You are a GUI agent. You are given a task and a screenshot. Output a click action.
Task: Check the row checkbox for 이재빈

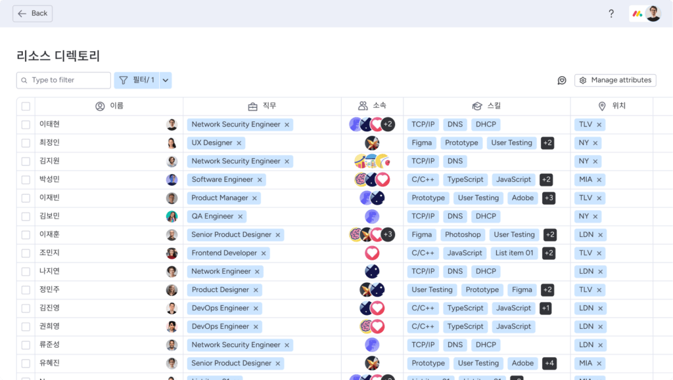tap(26, 198)
